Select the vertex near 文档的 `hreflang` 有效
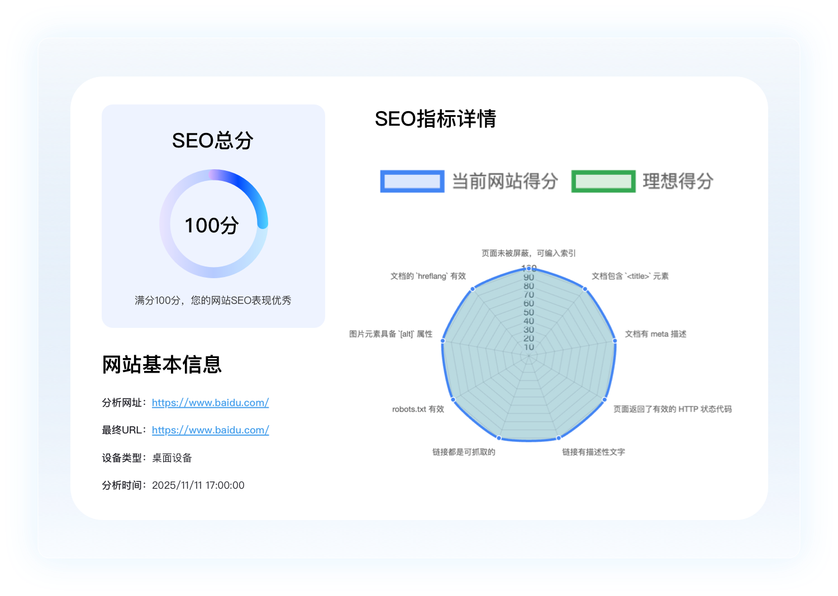Image resolution: width=838 pixels, height=596 pixels. pyautogui.click(x=474, y=289)
